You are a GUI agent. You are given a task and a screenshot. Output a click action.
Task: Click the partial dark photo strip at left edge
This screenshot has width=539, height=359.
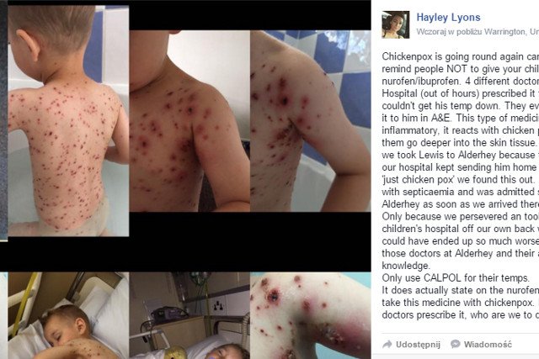(3, 121)
